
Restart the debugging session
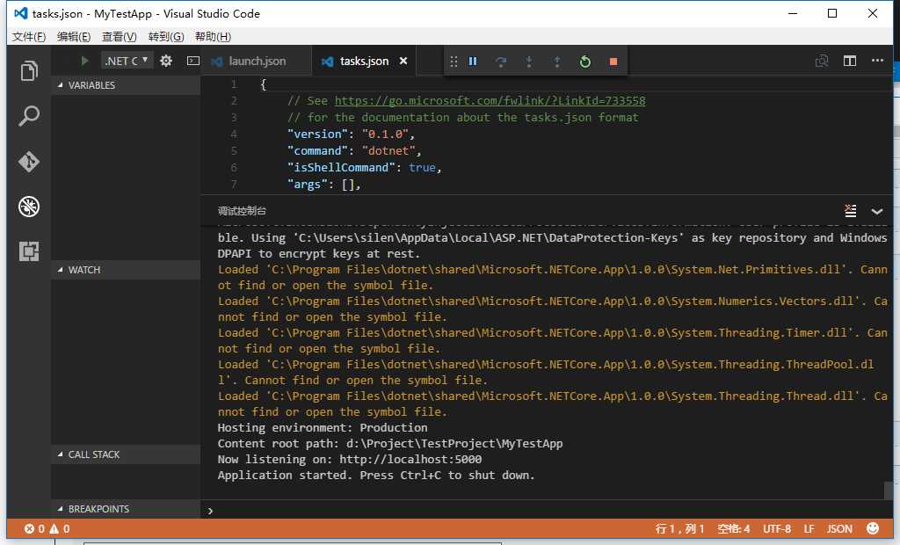pos(584,61)
